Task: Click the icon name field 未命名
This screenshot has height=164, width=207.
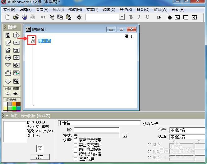Action: (99, 123)
